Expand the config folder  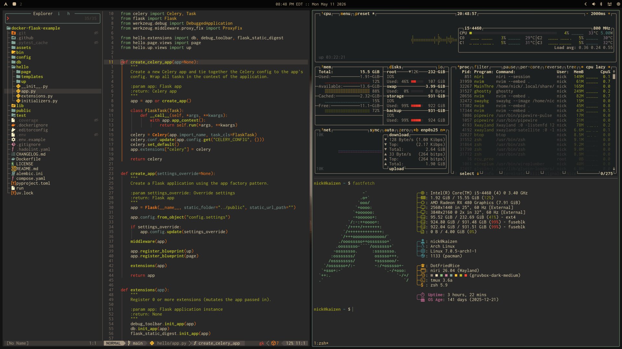pos(21,57)
